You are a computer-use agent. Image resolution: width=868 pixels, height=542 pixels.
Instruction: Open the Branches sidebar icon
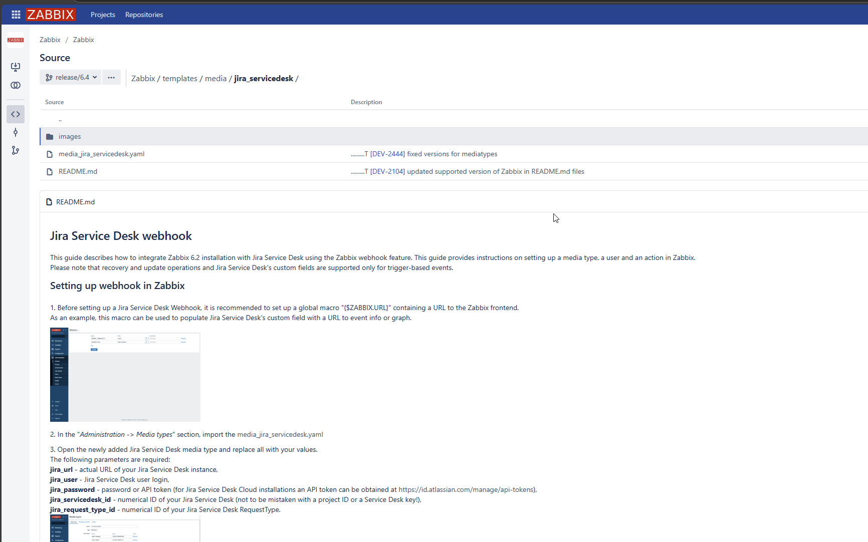click(x=16, y=150)
